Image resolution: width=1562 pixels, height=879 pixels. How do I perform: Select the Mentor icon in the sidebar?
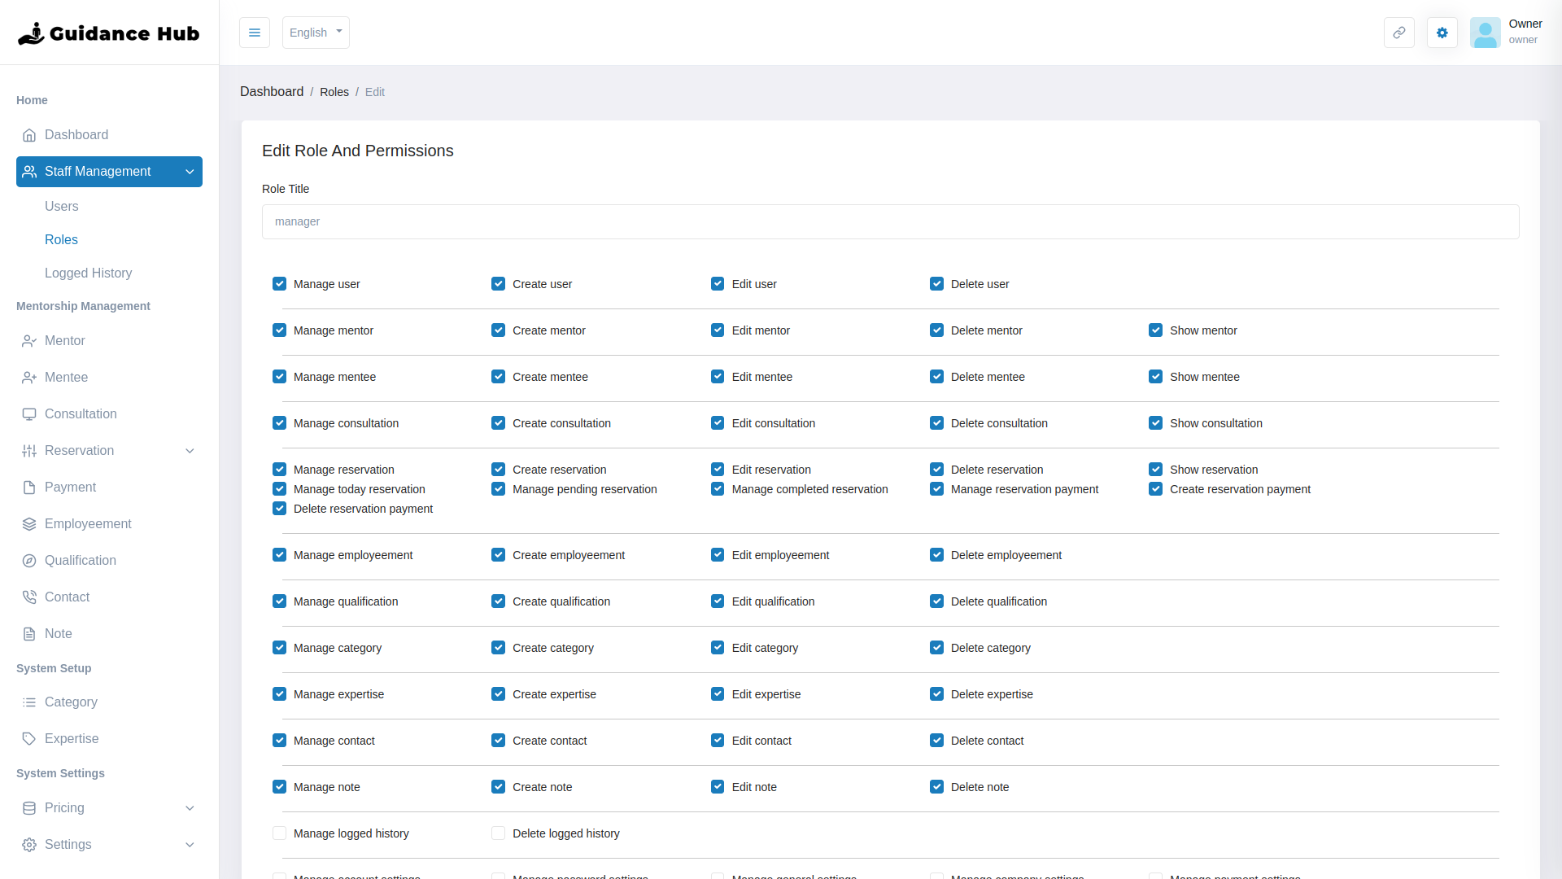(29, 340)
